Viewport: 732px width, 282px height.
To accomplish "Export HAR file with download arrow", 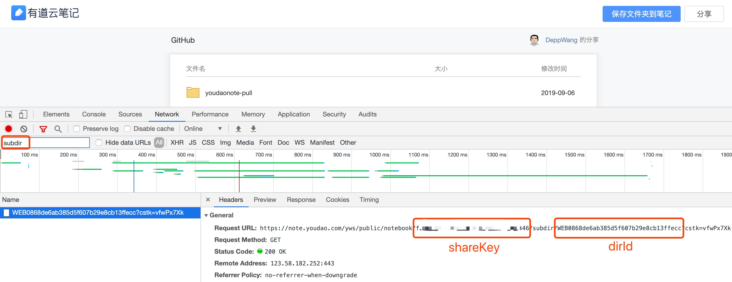I will (253, 129).
